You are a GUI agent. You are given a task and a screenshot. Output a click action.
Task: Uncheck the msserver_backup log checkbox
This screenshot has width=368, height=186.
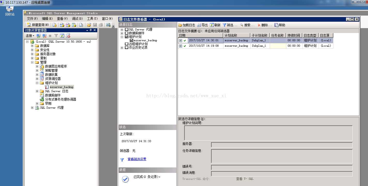coord(131,41)
